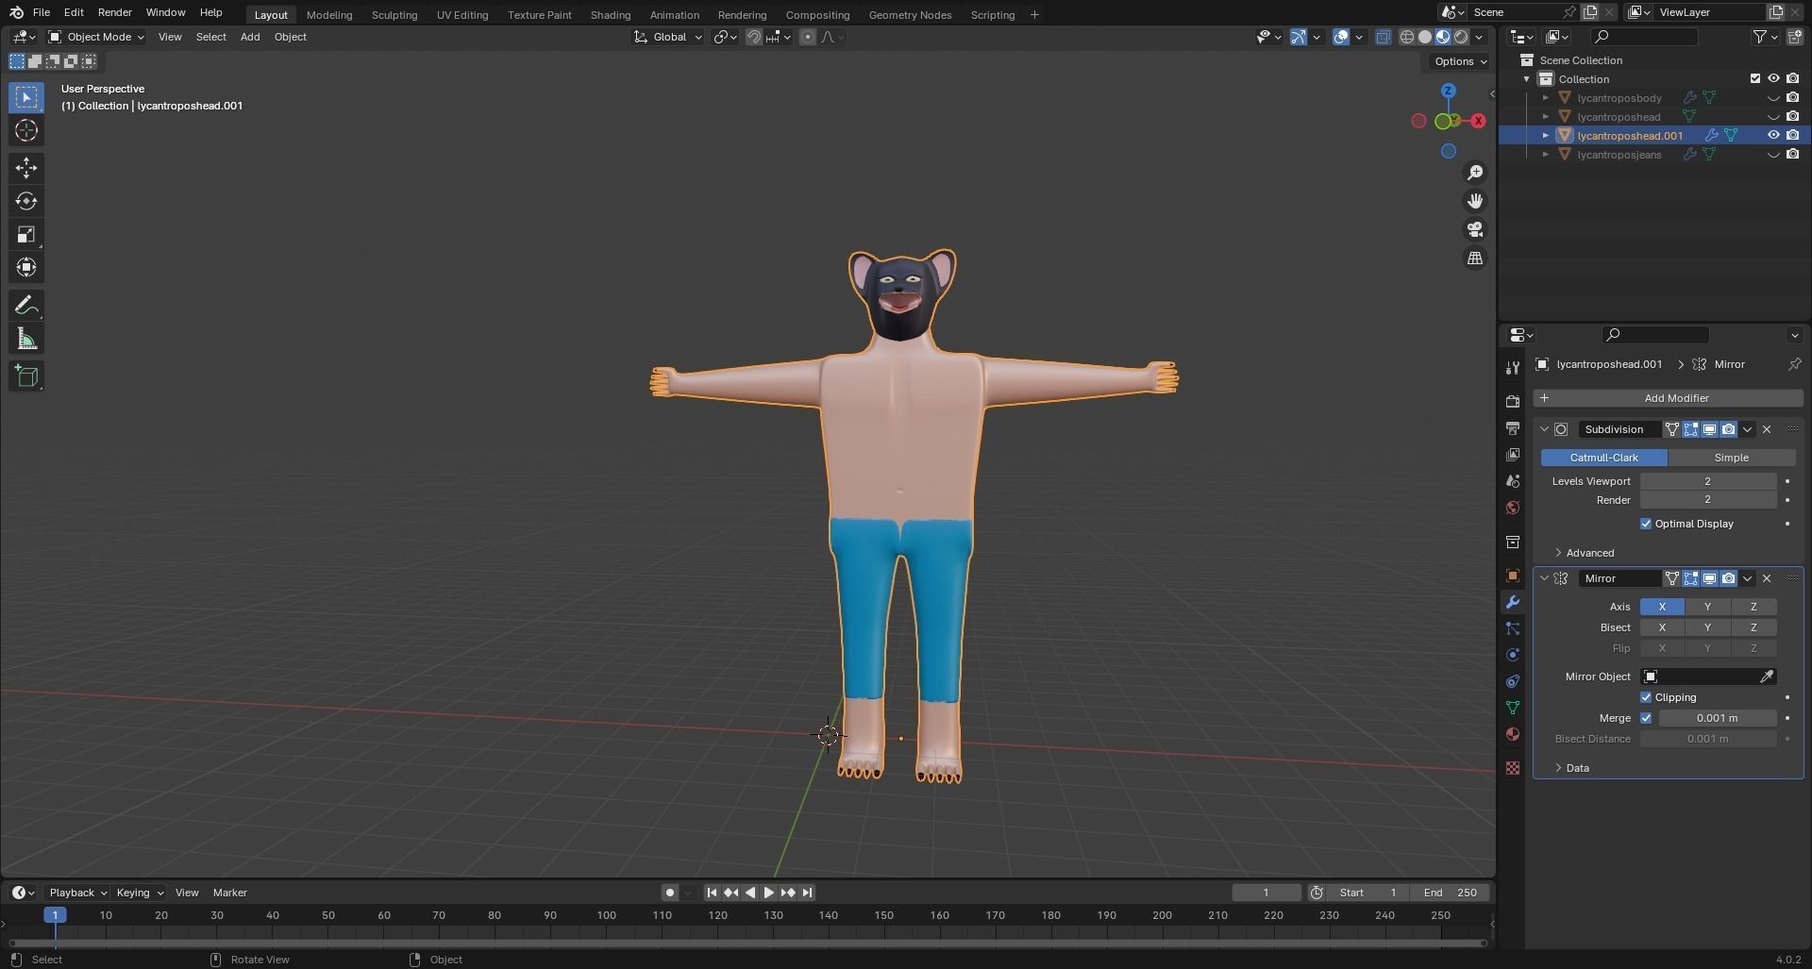Switch to wireframe viewport shading
Viewport: 1812px width, 969px height.
[1406, 37]
